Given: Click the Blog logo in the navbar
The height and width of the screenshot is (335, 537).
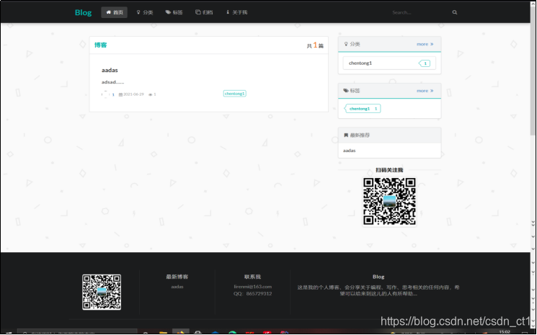Looking at the screenshot, I should [x=83, y=13].
